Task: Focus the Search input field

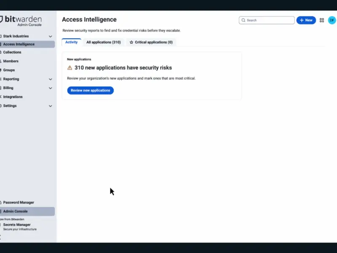Action: [x=270, y=20]
